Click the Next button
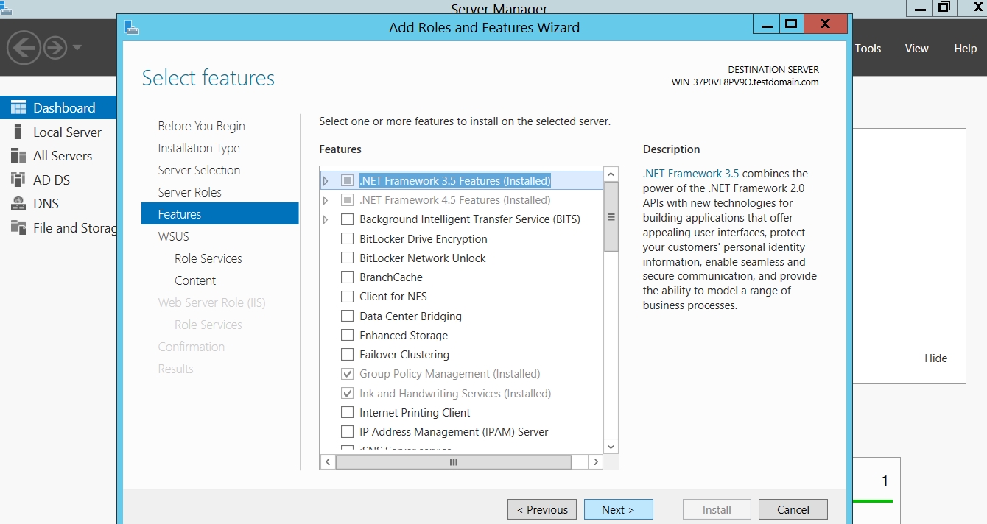The width and height of the screenshot is (987, 524). coord(618,509)
